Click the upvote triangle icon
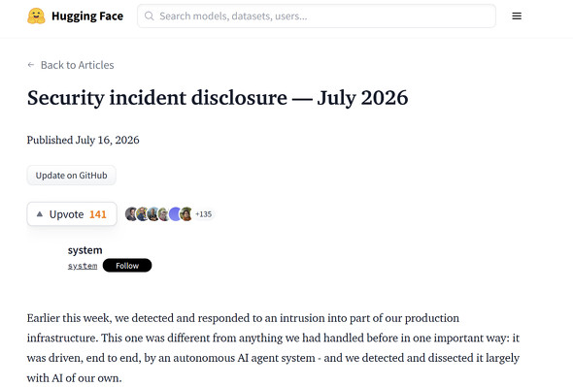This screenshot has width=573, height=387. coord(40,214)
